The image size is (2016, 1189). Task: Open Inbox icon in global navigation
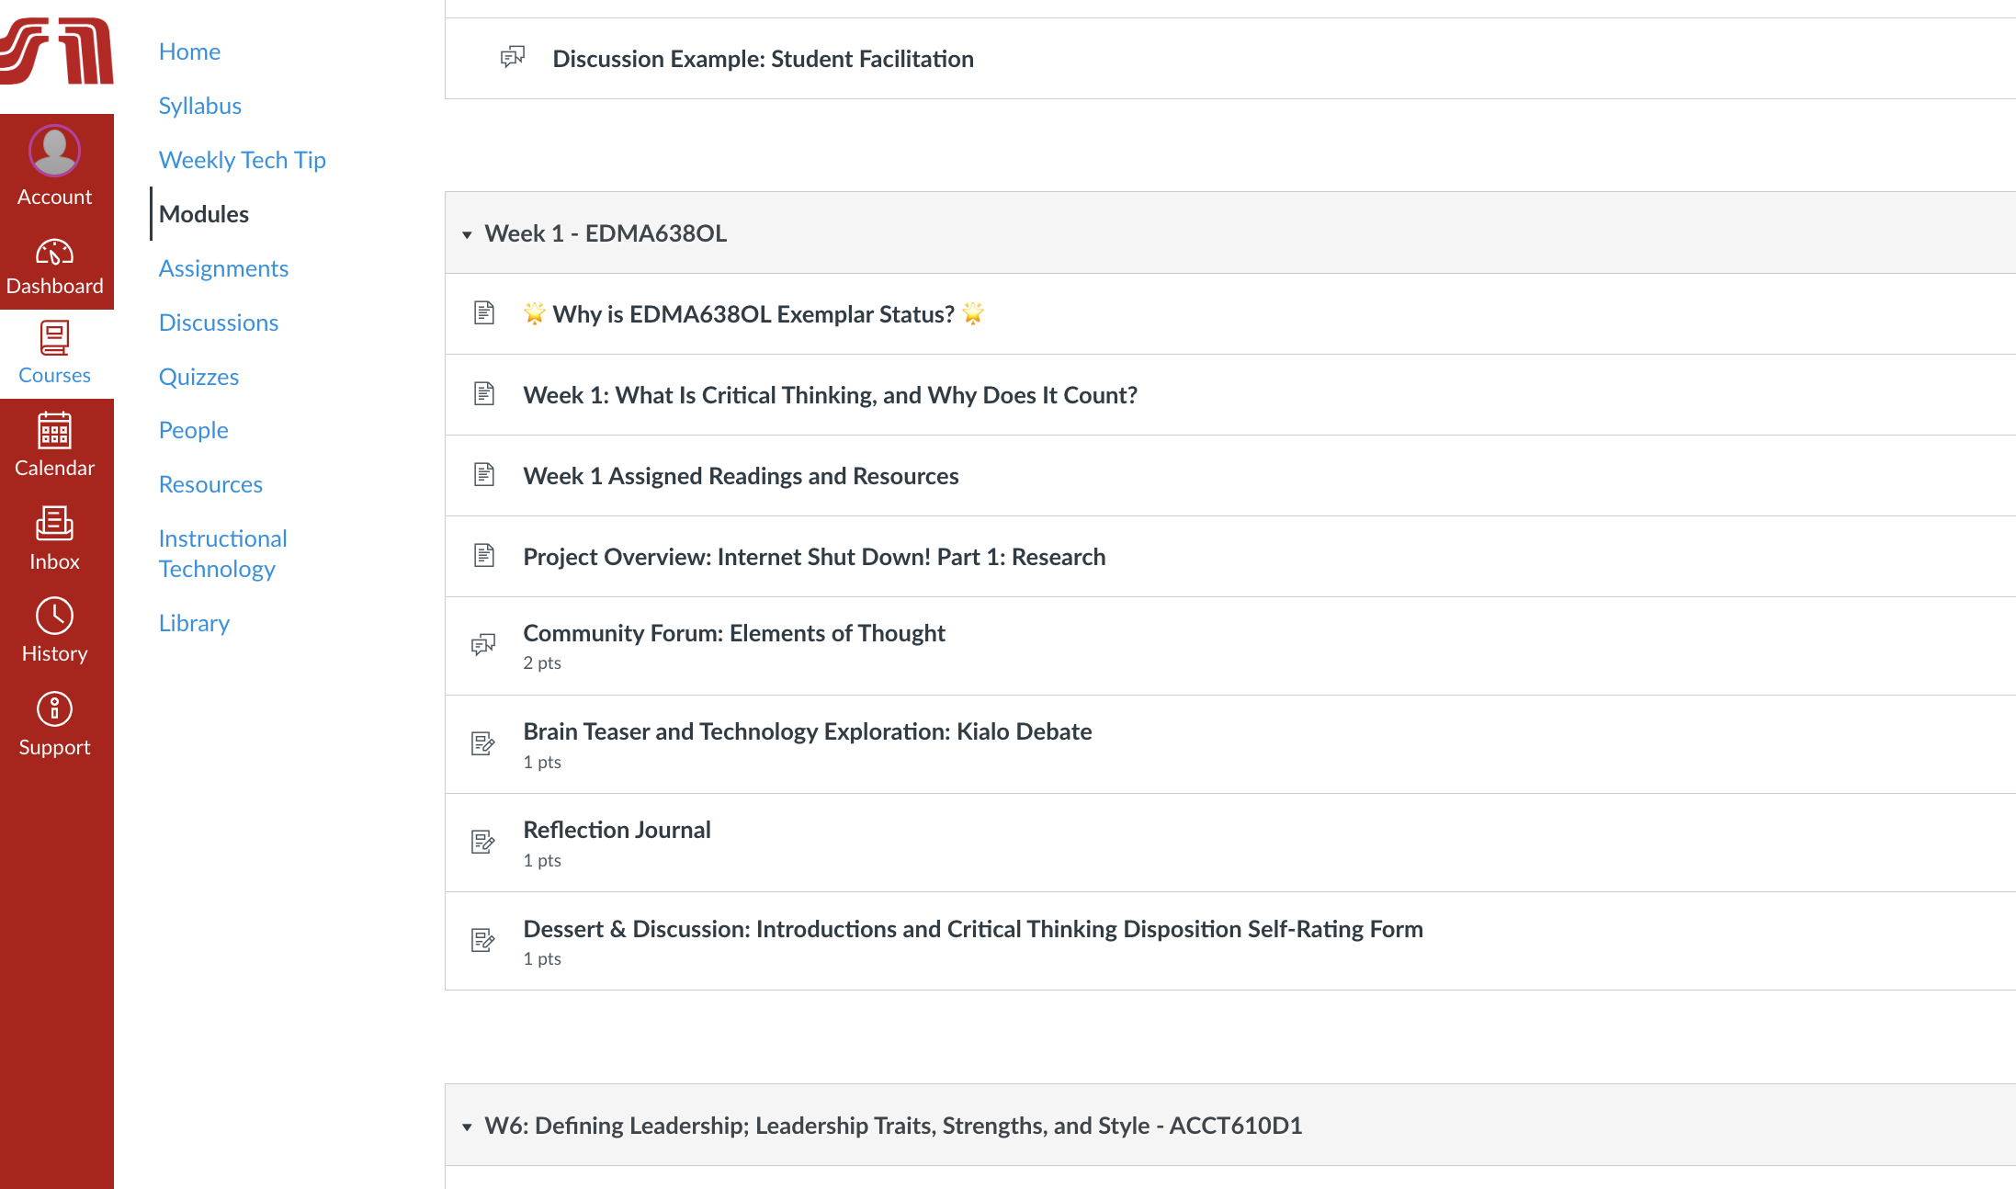pos(54,523)
